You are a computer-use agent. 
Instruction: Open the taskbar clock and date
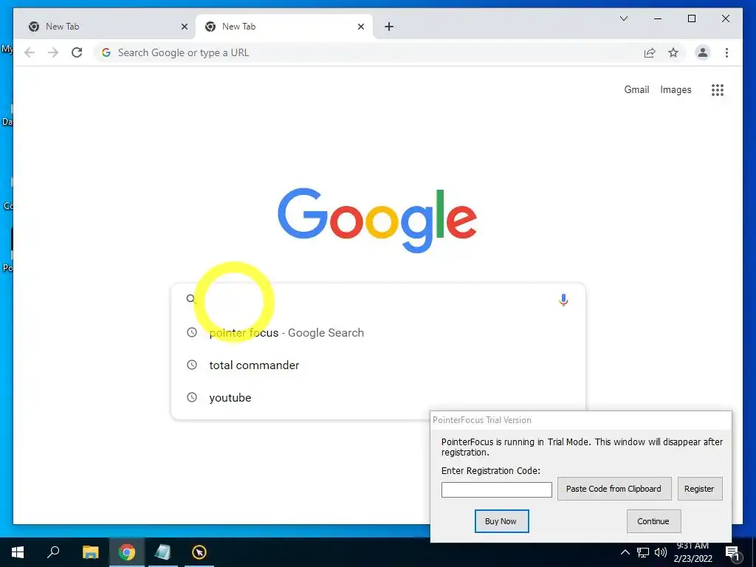693,552
